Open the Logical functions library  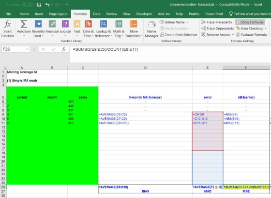click(65, 28)
